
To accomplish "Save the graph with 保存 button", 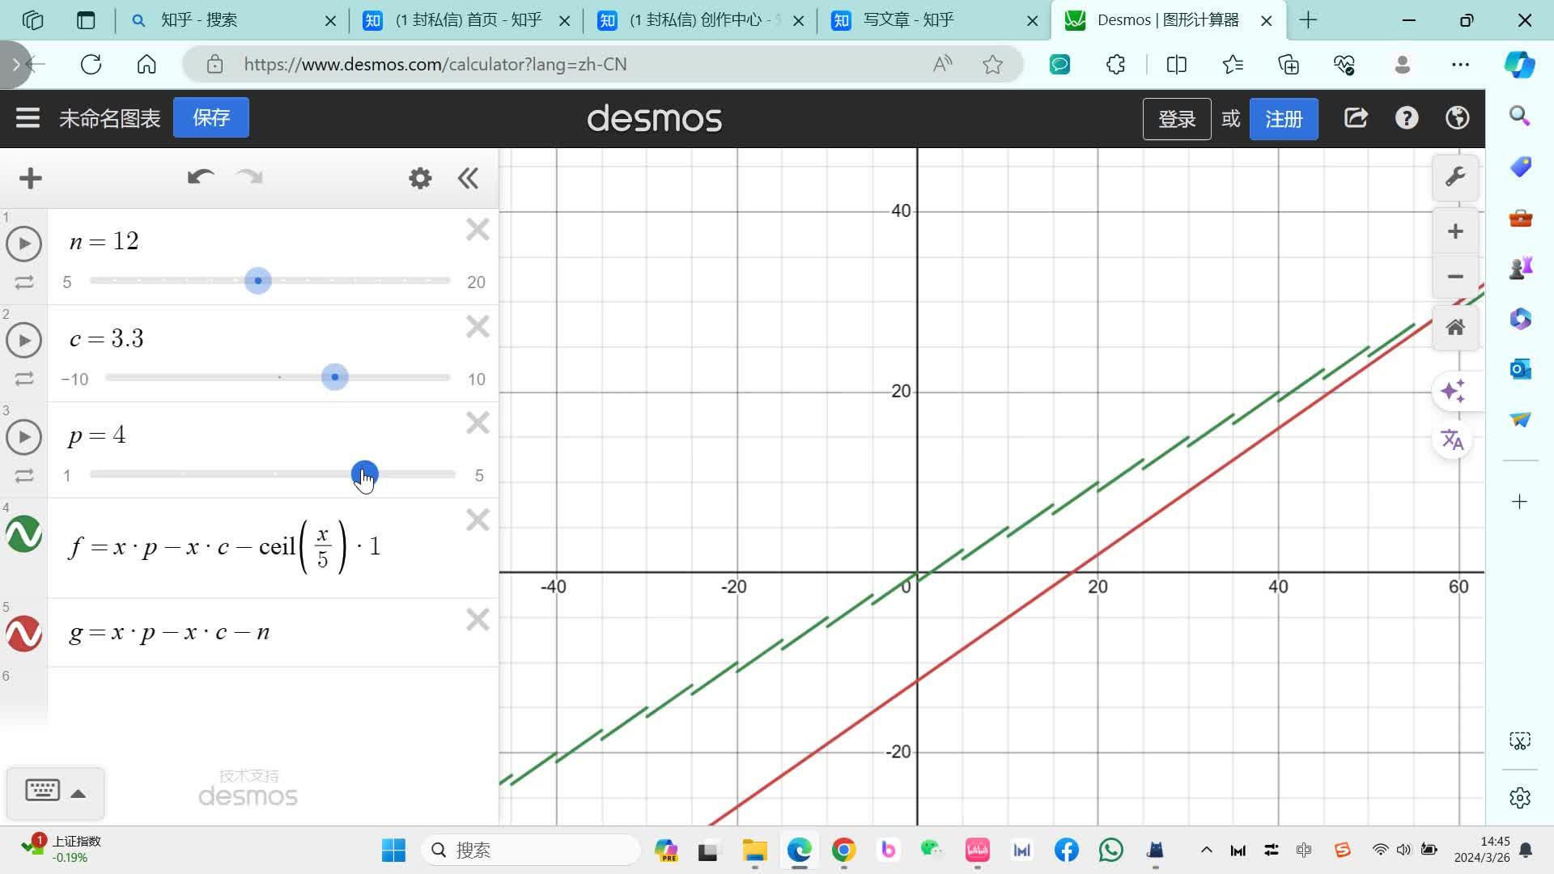I will (x=211, y=118).
